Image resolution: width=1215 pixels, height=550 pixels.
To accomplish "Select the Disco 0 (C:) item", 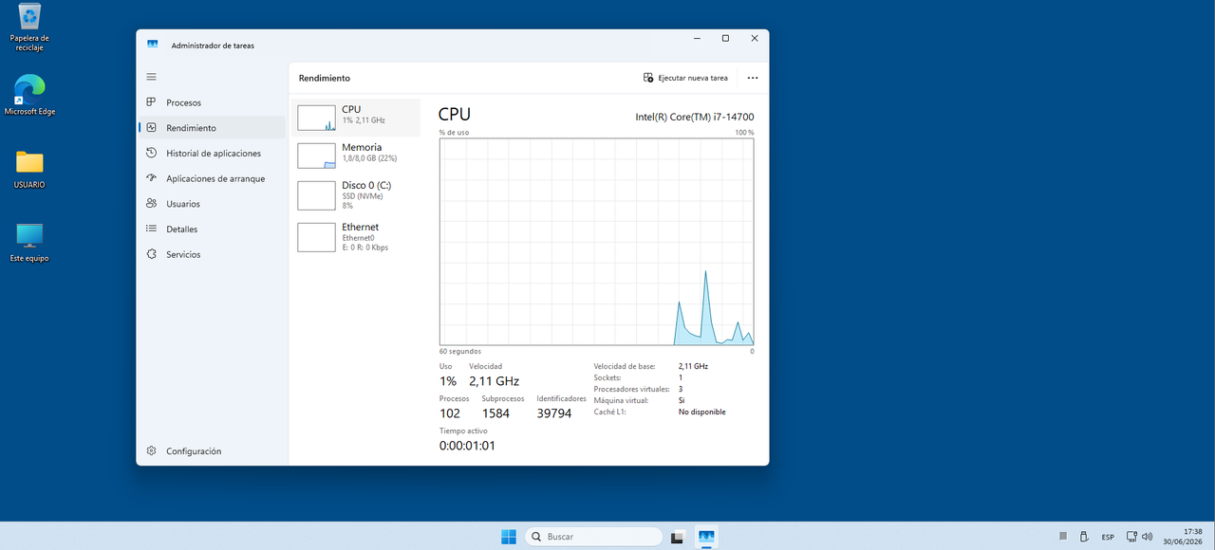I will tap(356, 194).
